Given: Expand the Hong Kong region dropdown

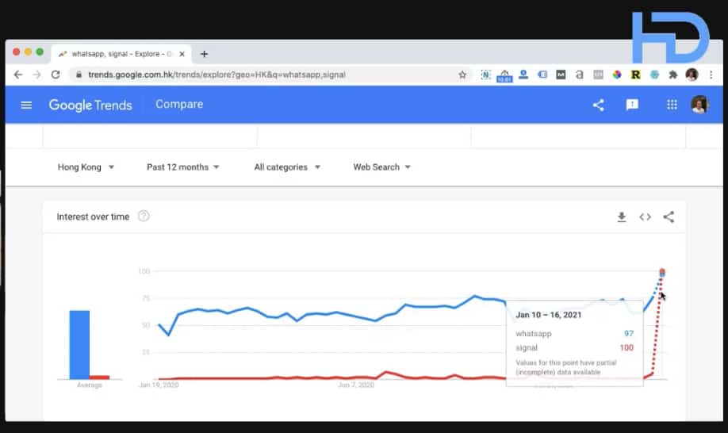Looking at the screenshot, I should 86,167.
